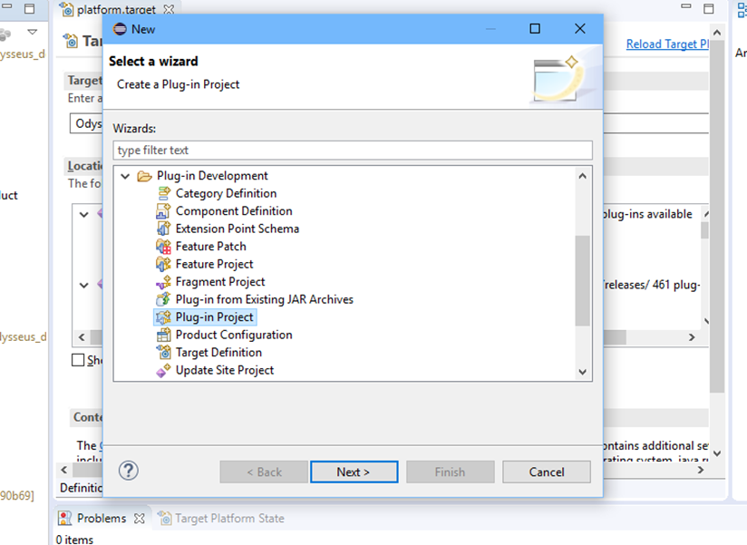Open the view menu dropdown arrow

pos(34,30)
